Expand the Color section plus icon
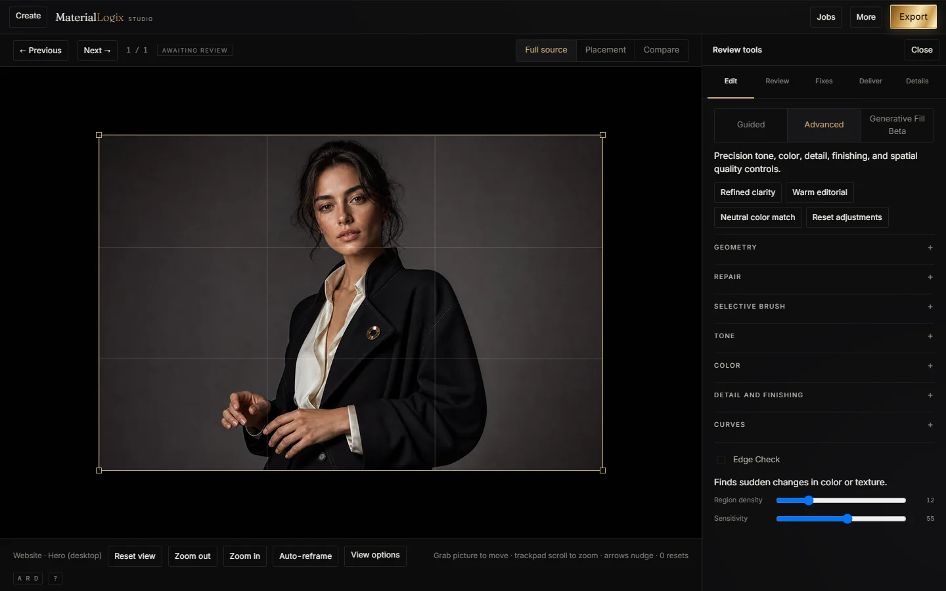The image size is (946, 591). 930,366
